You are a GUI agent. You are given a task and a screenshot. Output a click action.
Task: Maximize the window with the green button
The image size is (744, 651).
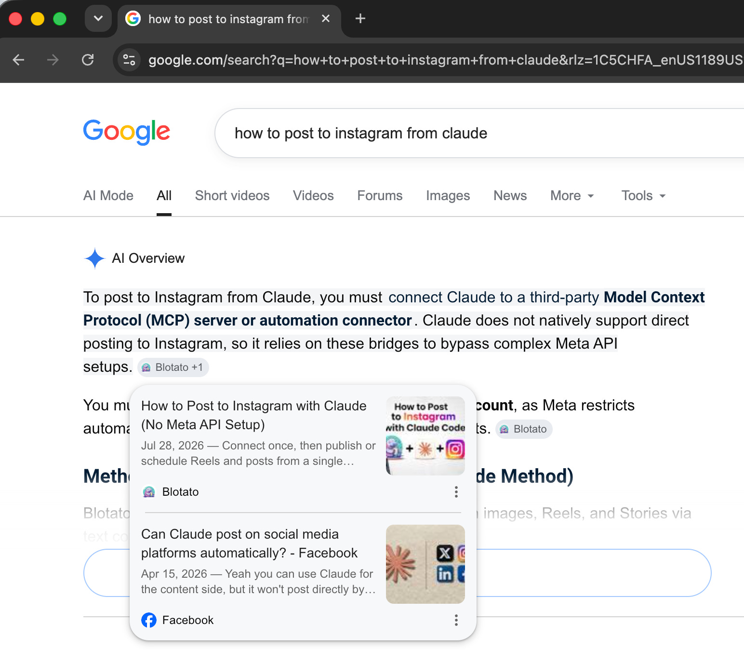click(x=60, y=19)
